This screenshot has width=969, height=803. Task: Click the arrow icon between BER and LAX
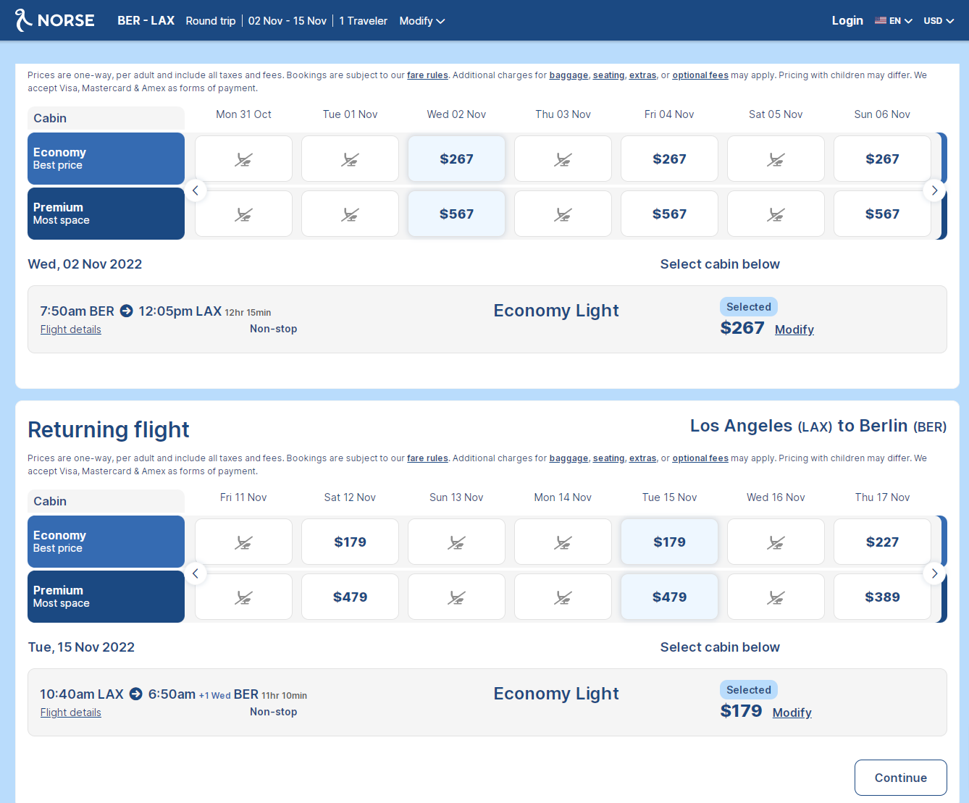click(126, 311)
